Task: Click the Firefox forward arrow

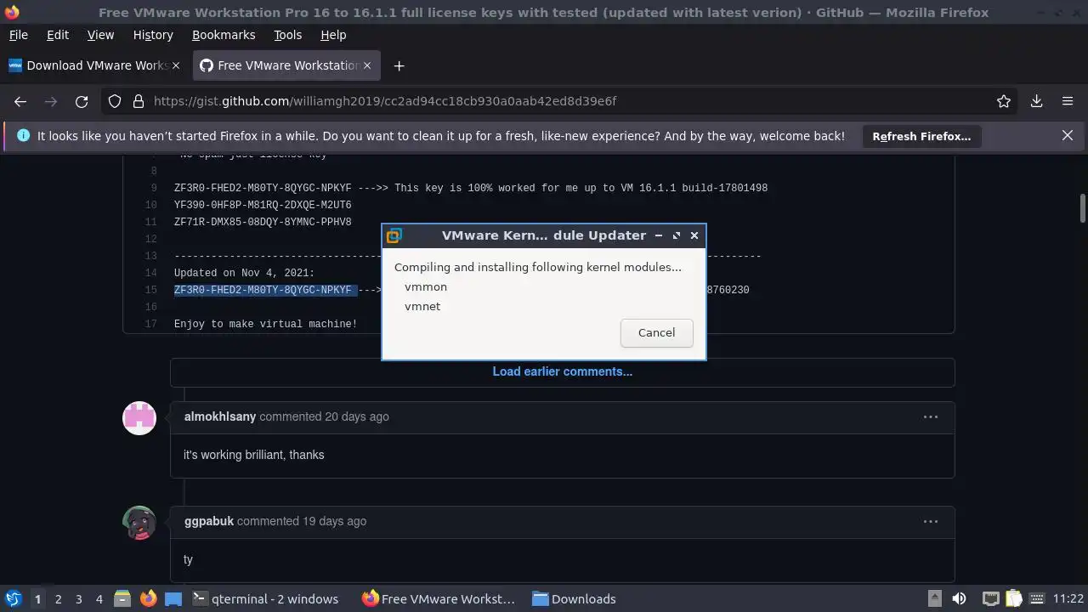Action: 51,101
